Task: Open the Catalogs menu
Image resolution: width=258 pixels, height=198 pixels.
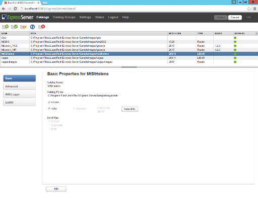Action: click(43, 17)
